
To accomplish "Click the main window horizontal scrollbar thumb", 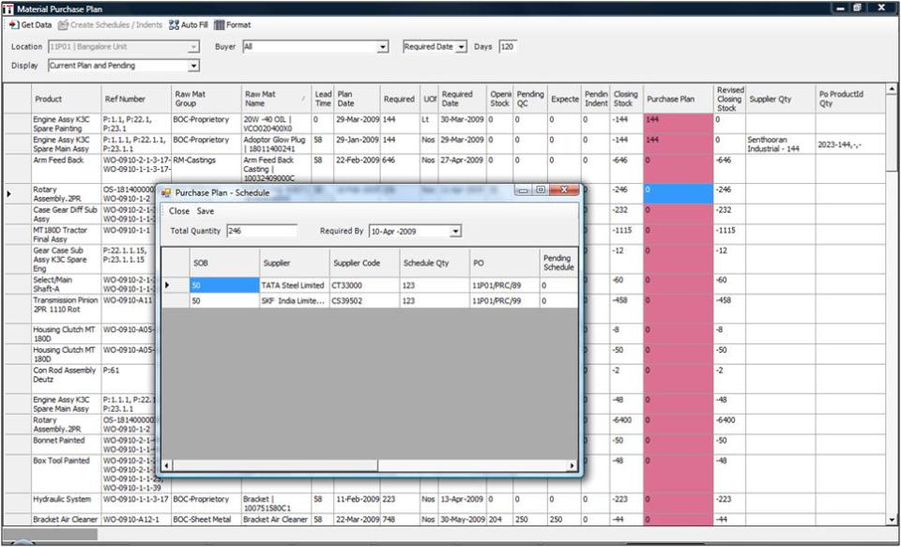I will 50,534.
